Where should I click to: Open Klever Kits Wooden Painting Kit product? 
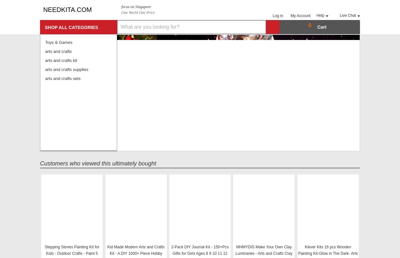point(328,250)
